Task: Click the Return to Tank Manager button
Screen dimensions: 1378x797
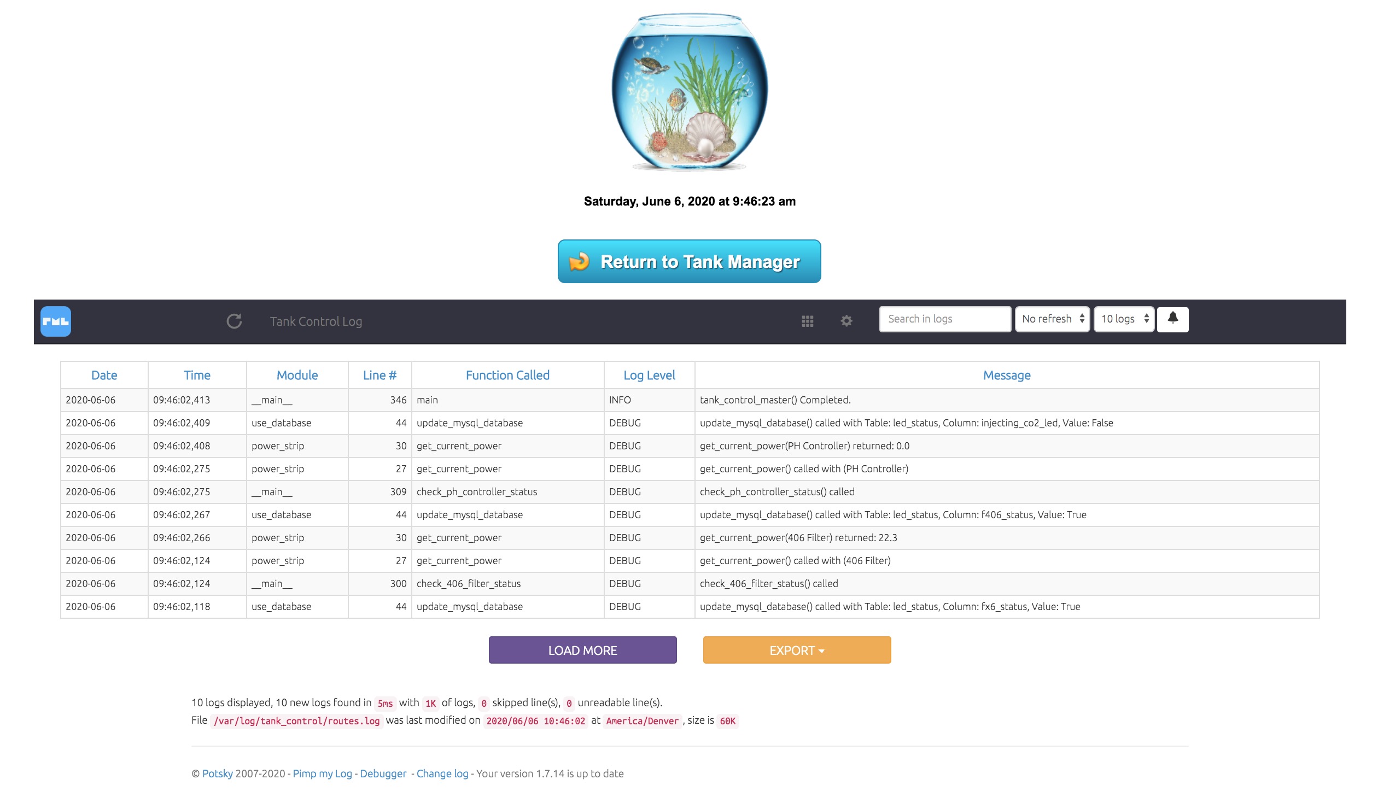Action: tap(689, 261)
